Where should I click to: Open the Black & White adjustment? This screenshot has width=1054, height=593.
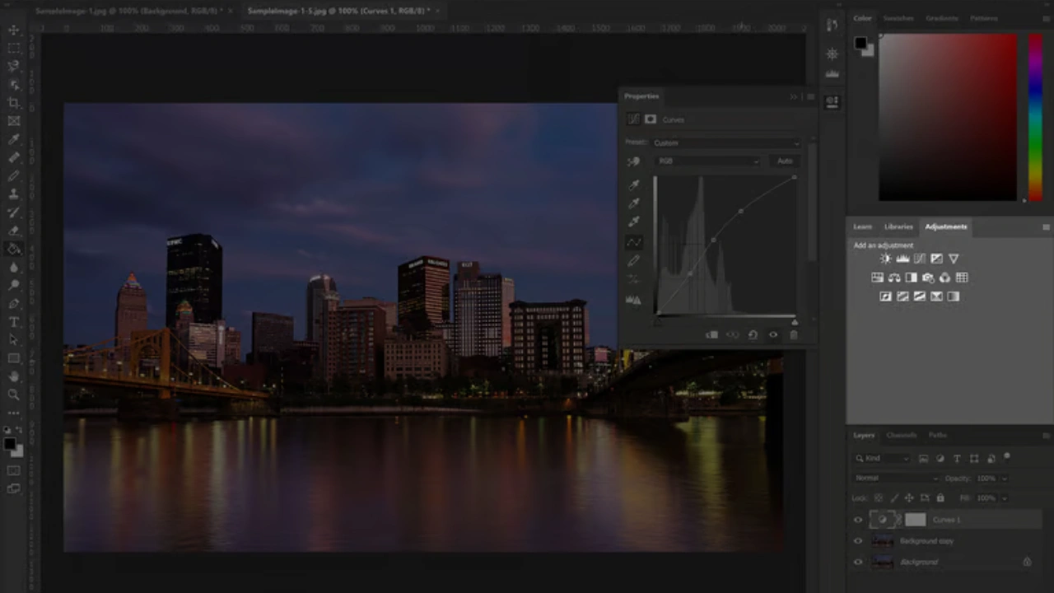[x=911, y=278]
